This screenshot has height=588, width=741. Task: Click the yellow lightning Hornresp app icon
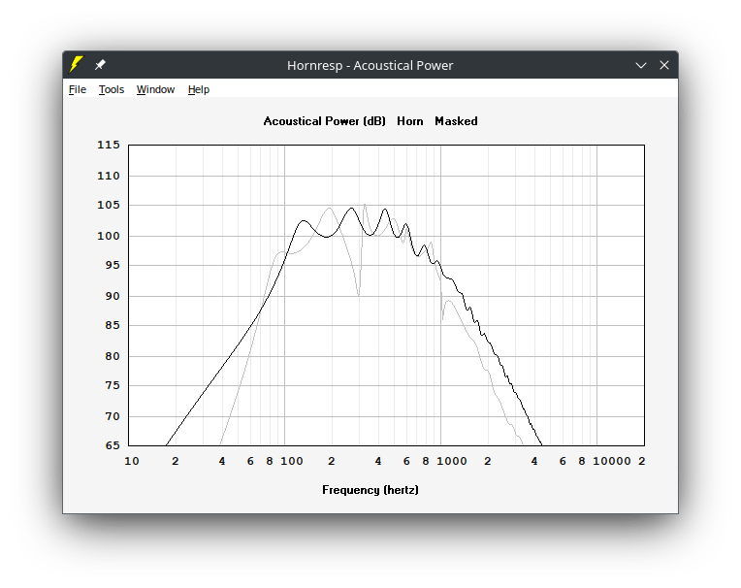click(x=76, y=64)
